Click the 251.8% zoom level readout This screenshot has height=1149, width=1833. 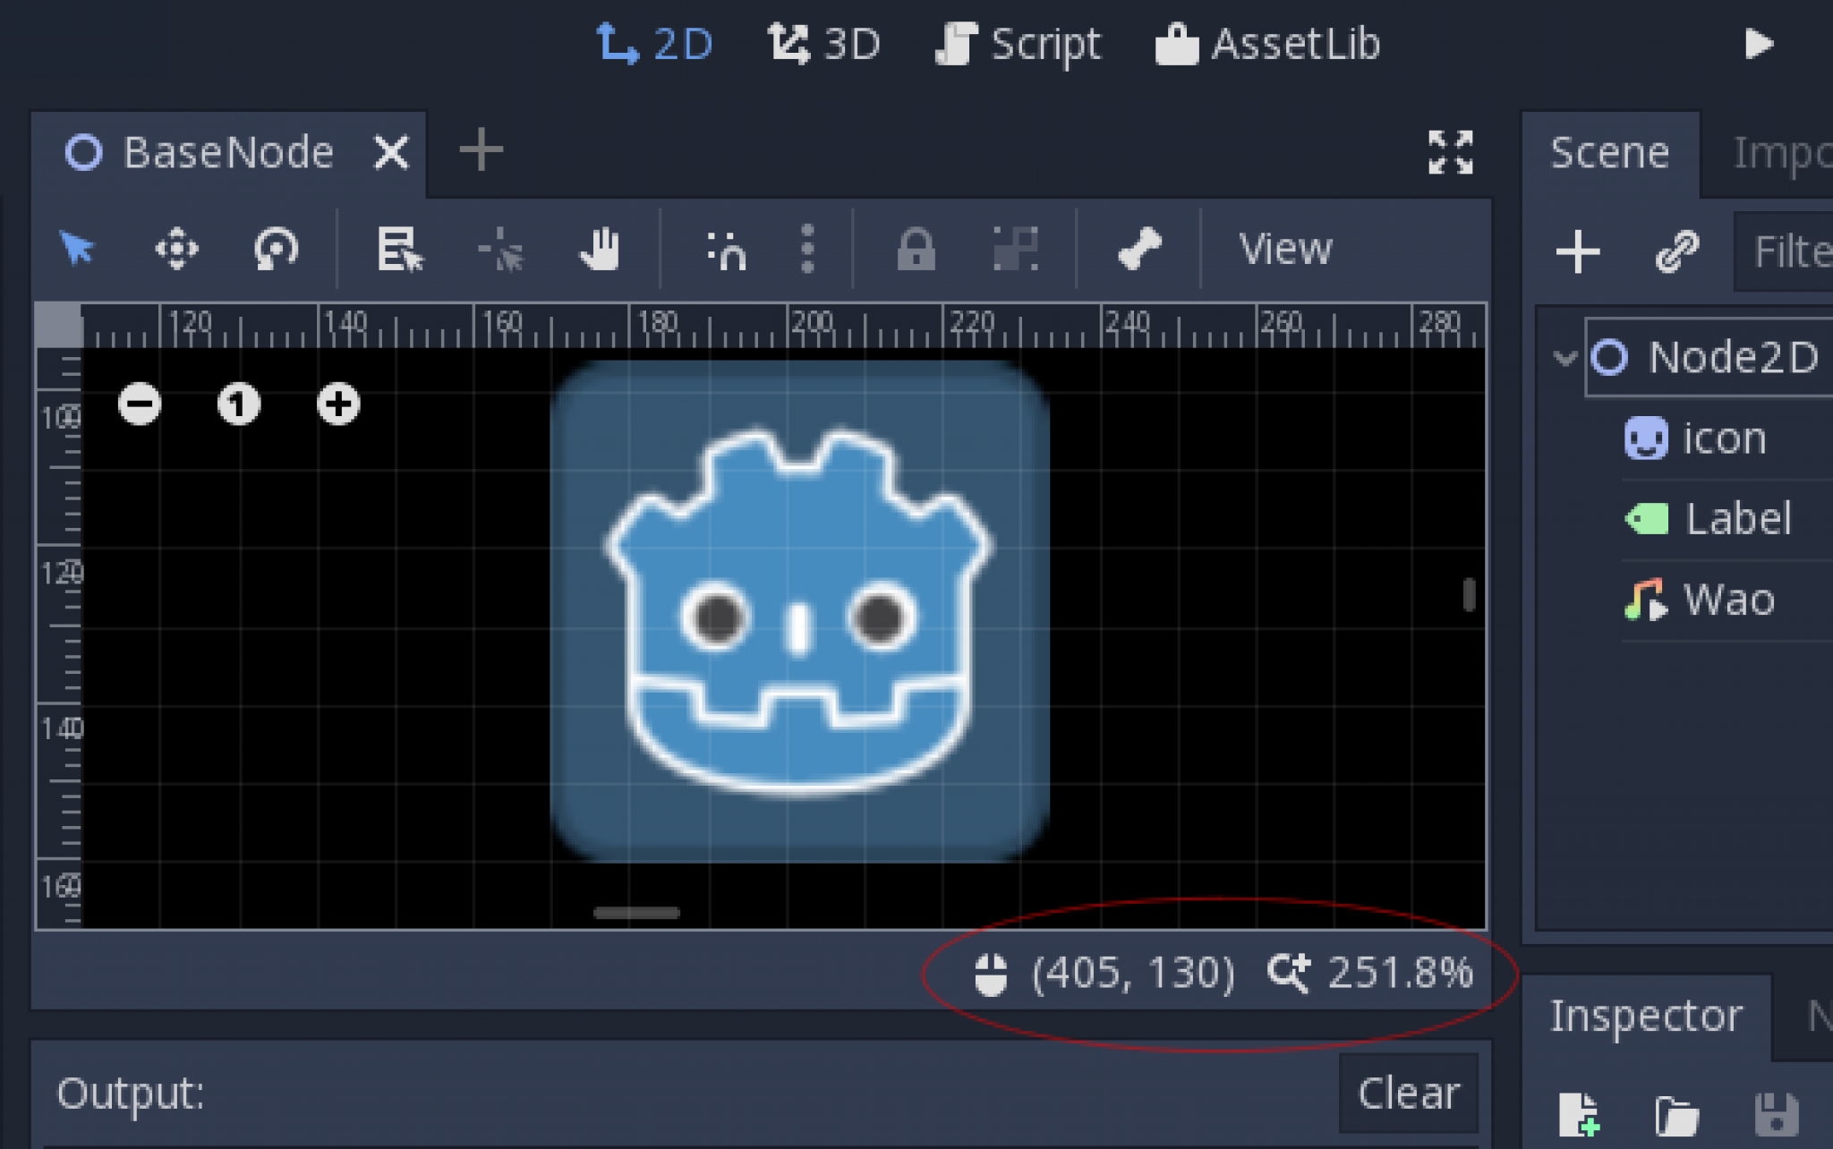click(1401, 973)
